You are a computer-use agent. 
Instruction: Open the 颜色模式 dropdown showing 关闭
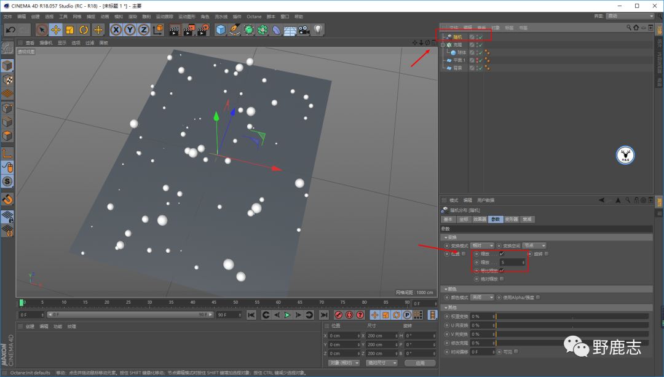[482, 297]
